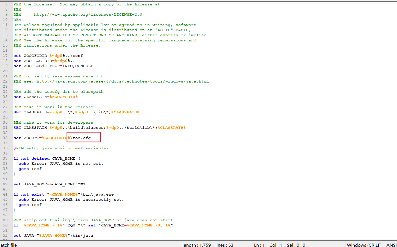Click the Windows (CR LF) line-ending indicator

tap(364, 245)
